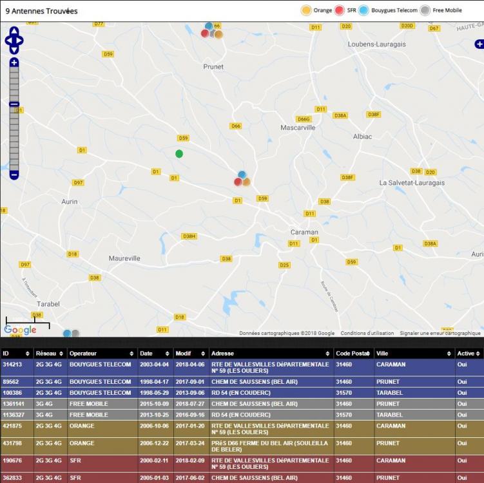Select the blue Bouygues antenna marker near Caraman
This screenshot has width=484, height=483.
click(242, 175)
